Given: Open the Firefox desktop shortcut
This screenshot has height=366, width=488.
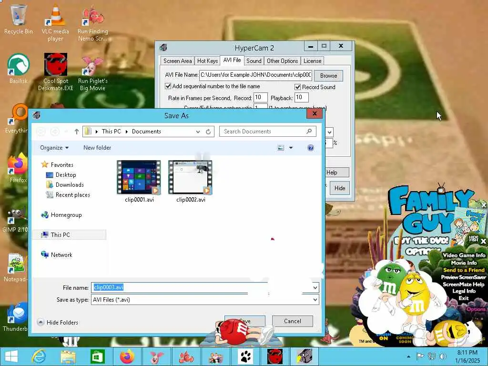Looking at the screenshot, I should [x=18, y=168].
